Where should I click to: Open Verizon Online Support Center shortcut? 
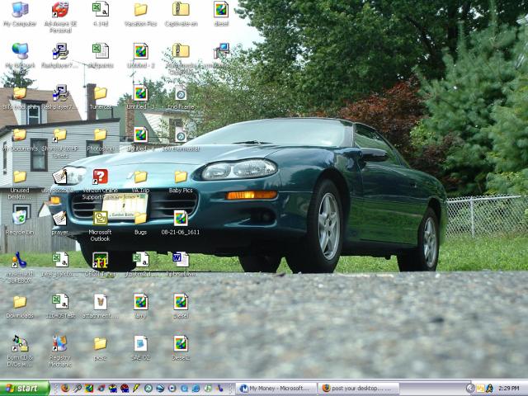(100, 177)
